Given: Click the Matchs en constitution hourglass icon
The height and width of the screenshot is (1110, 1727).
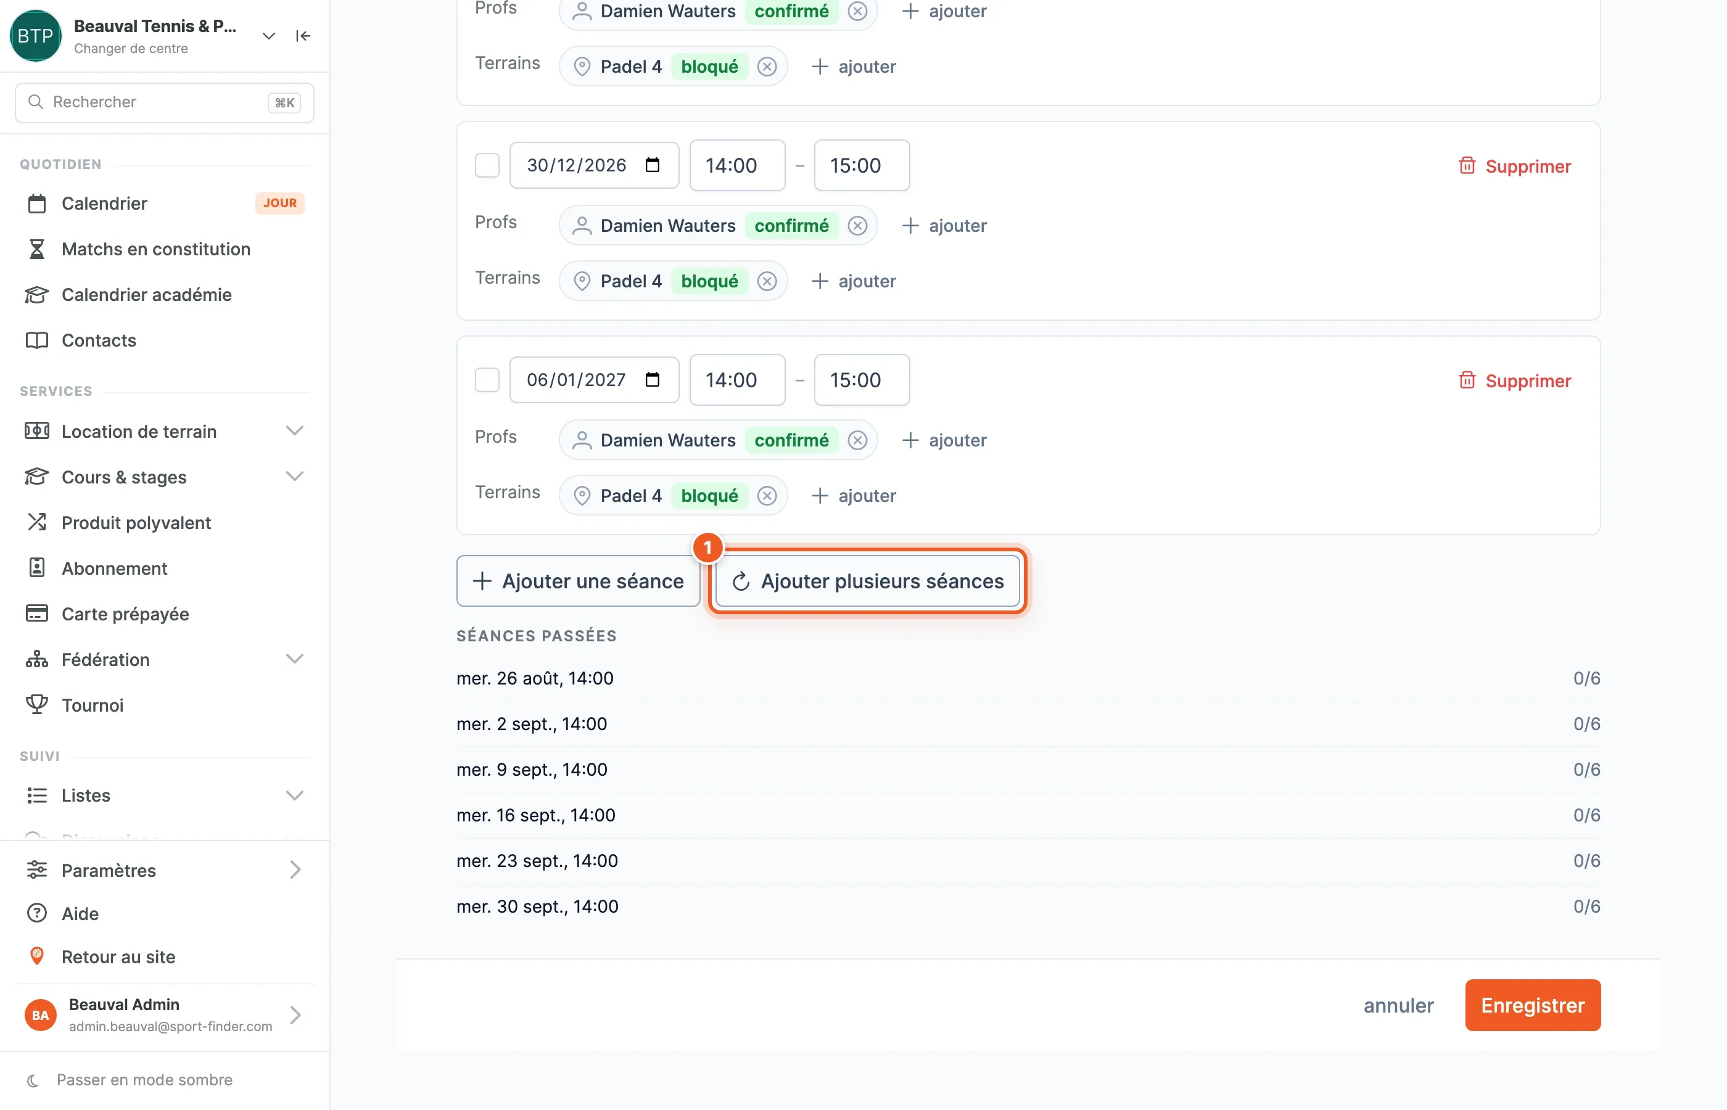Looking at the screenshot, I should point(37,249).
